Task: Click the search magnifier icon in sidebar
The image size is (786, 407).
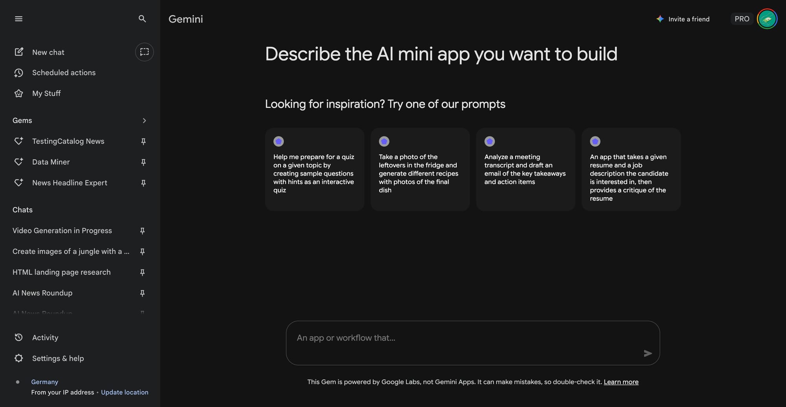Action: tap(142, 19)
